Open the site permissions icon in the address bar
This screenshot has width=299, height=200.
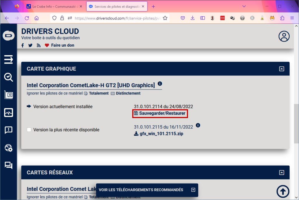pyautogui.click(x=70, y=18)
